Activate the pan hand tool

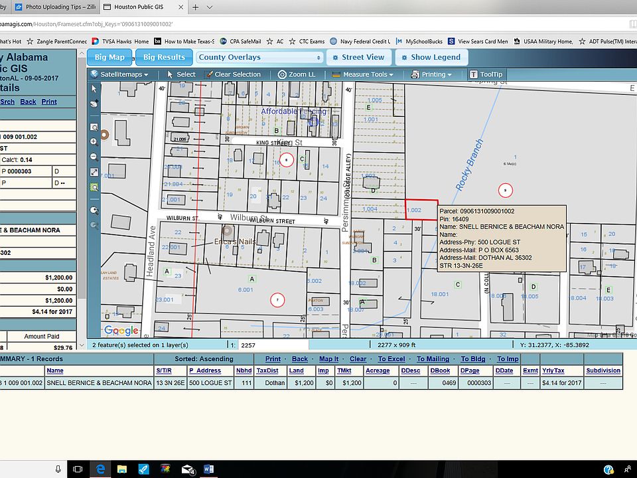click(94, 104)
